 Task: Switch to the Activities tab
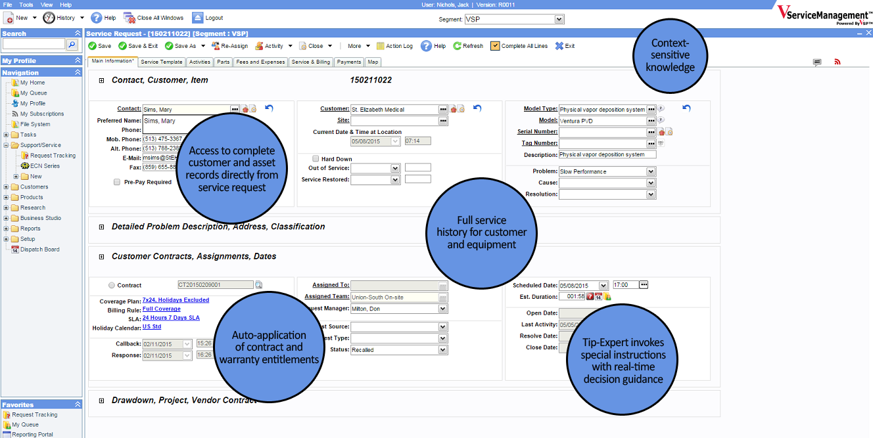pyautogui.click(x=199, y=62)
